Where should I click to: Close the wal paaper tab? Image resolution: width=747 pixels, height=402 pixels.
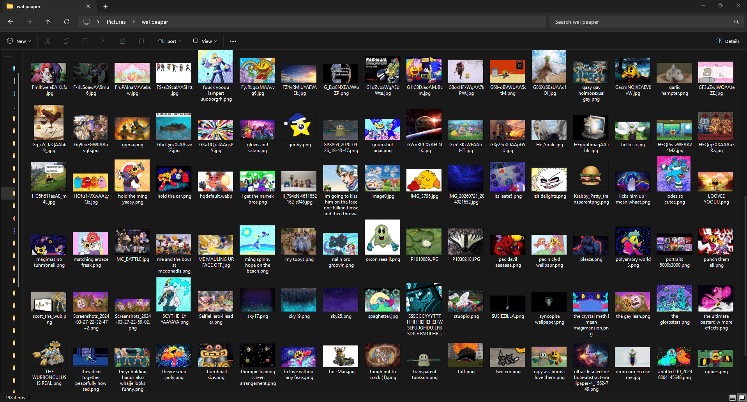(x=88, y=6)
